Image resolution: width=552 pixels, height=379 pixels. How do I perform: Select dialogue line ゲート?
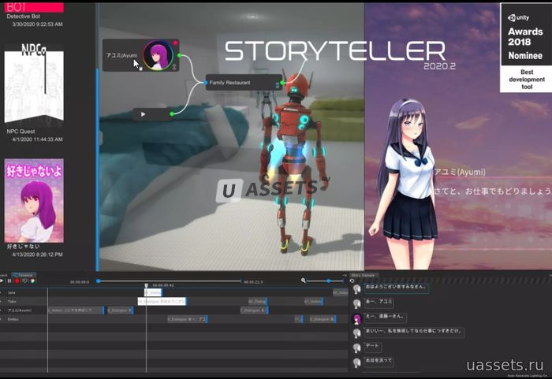click(x=372, y=346)
